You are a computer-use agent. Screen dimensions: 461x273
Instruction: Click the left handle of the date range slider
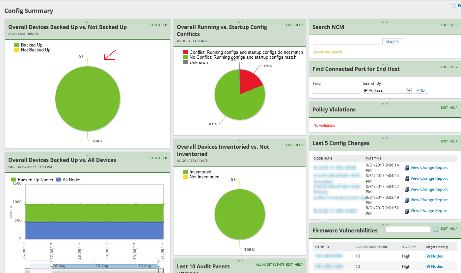[x=51, y=264]
